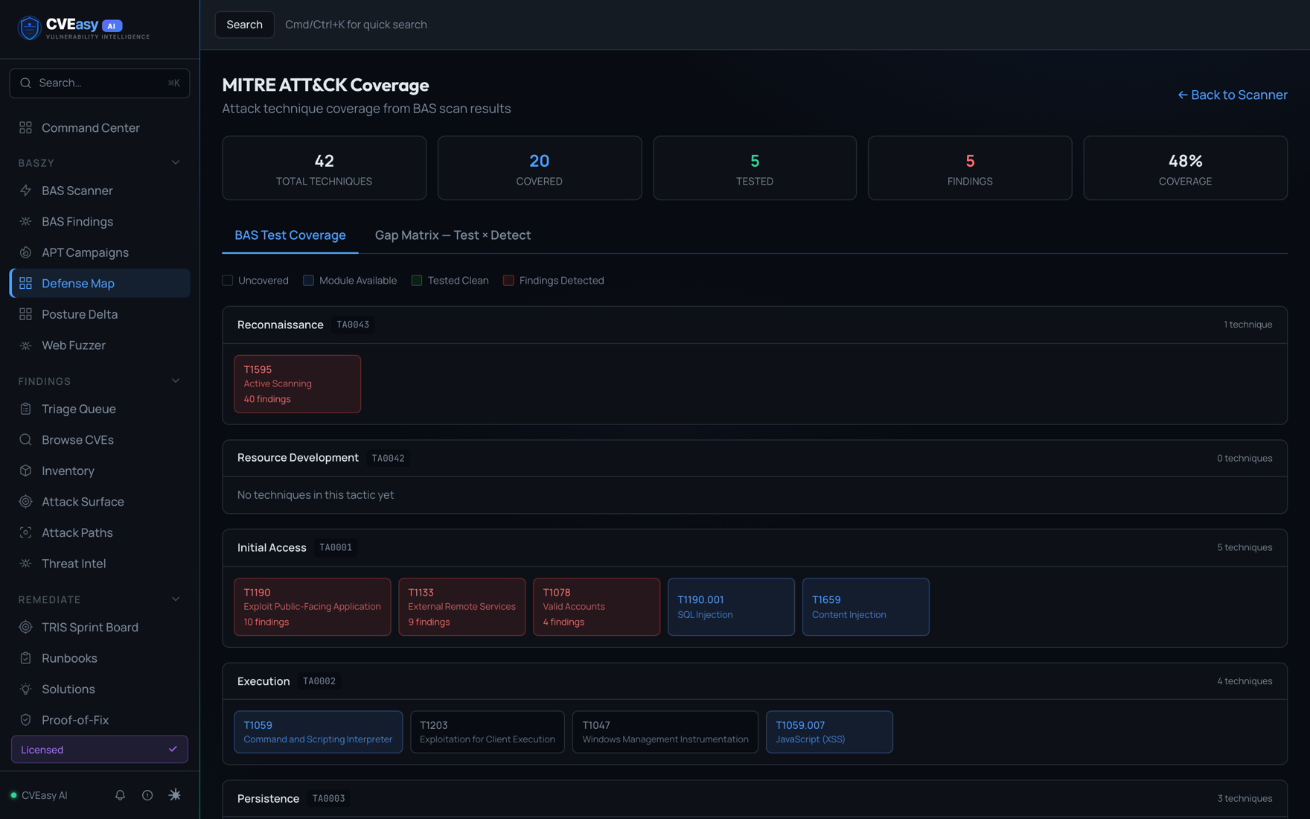The image size is (1310, 819).
Task: Click the Web Fuzzer icon
Action: click(25, 345)
